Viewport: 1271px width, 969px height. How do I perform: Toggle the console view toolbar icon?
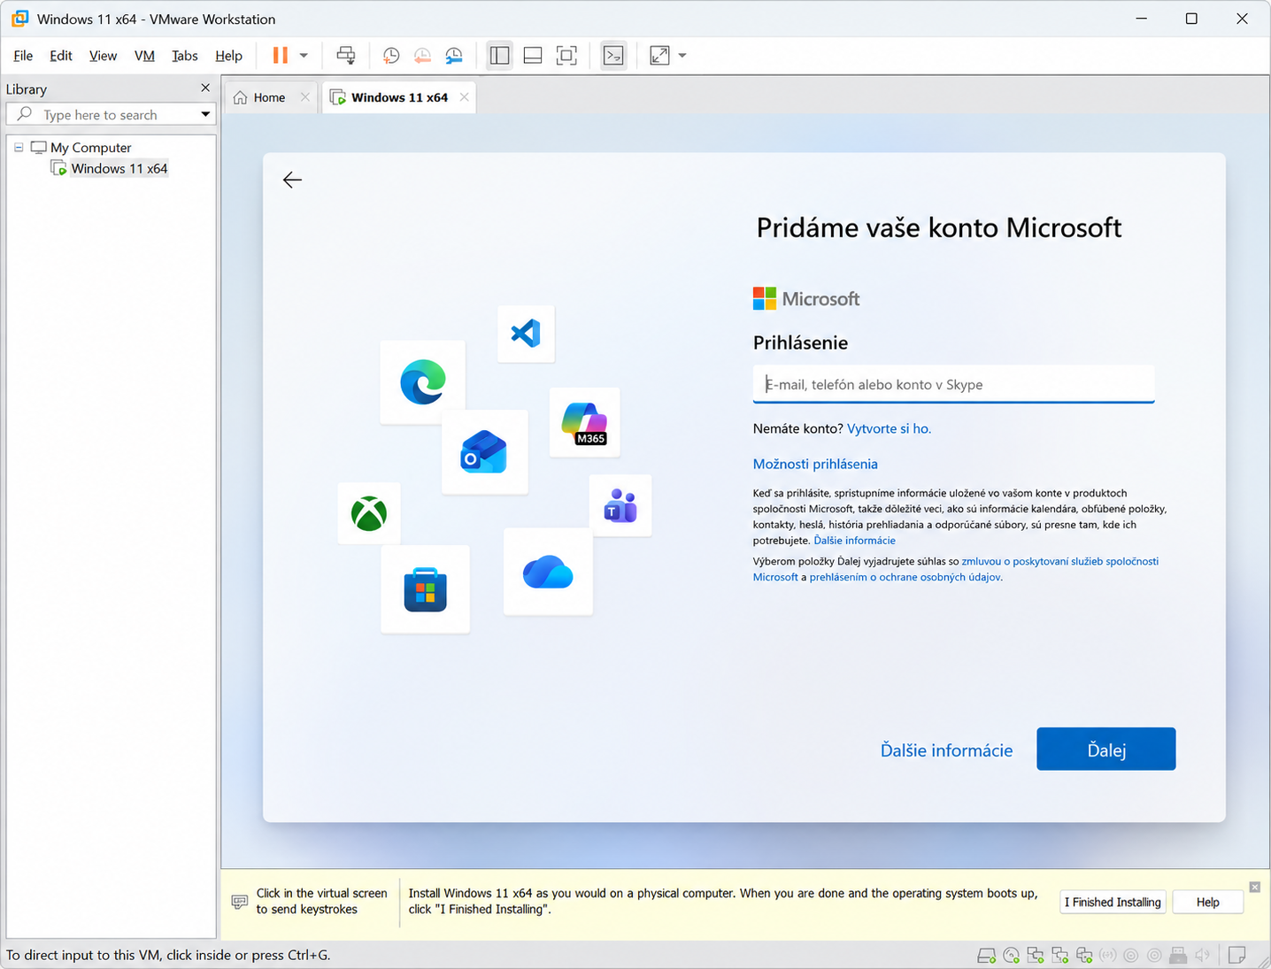click(613, 55)
